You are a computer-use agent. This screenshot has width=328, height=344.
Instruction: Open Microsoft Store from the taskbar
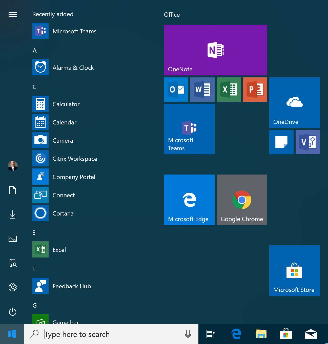[x=286, y=334]
